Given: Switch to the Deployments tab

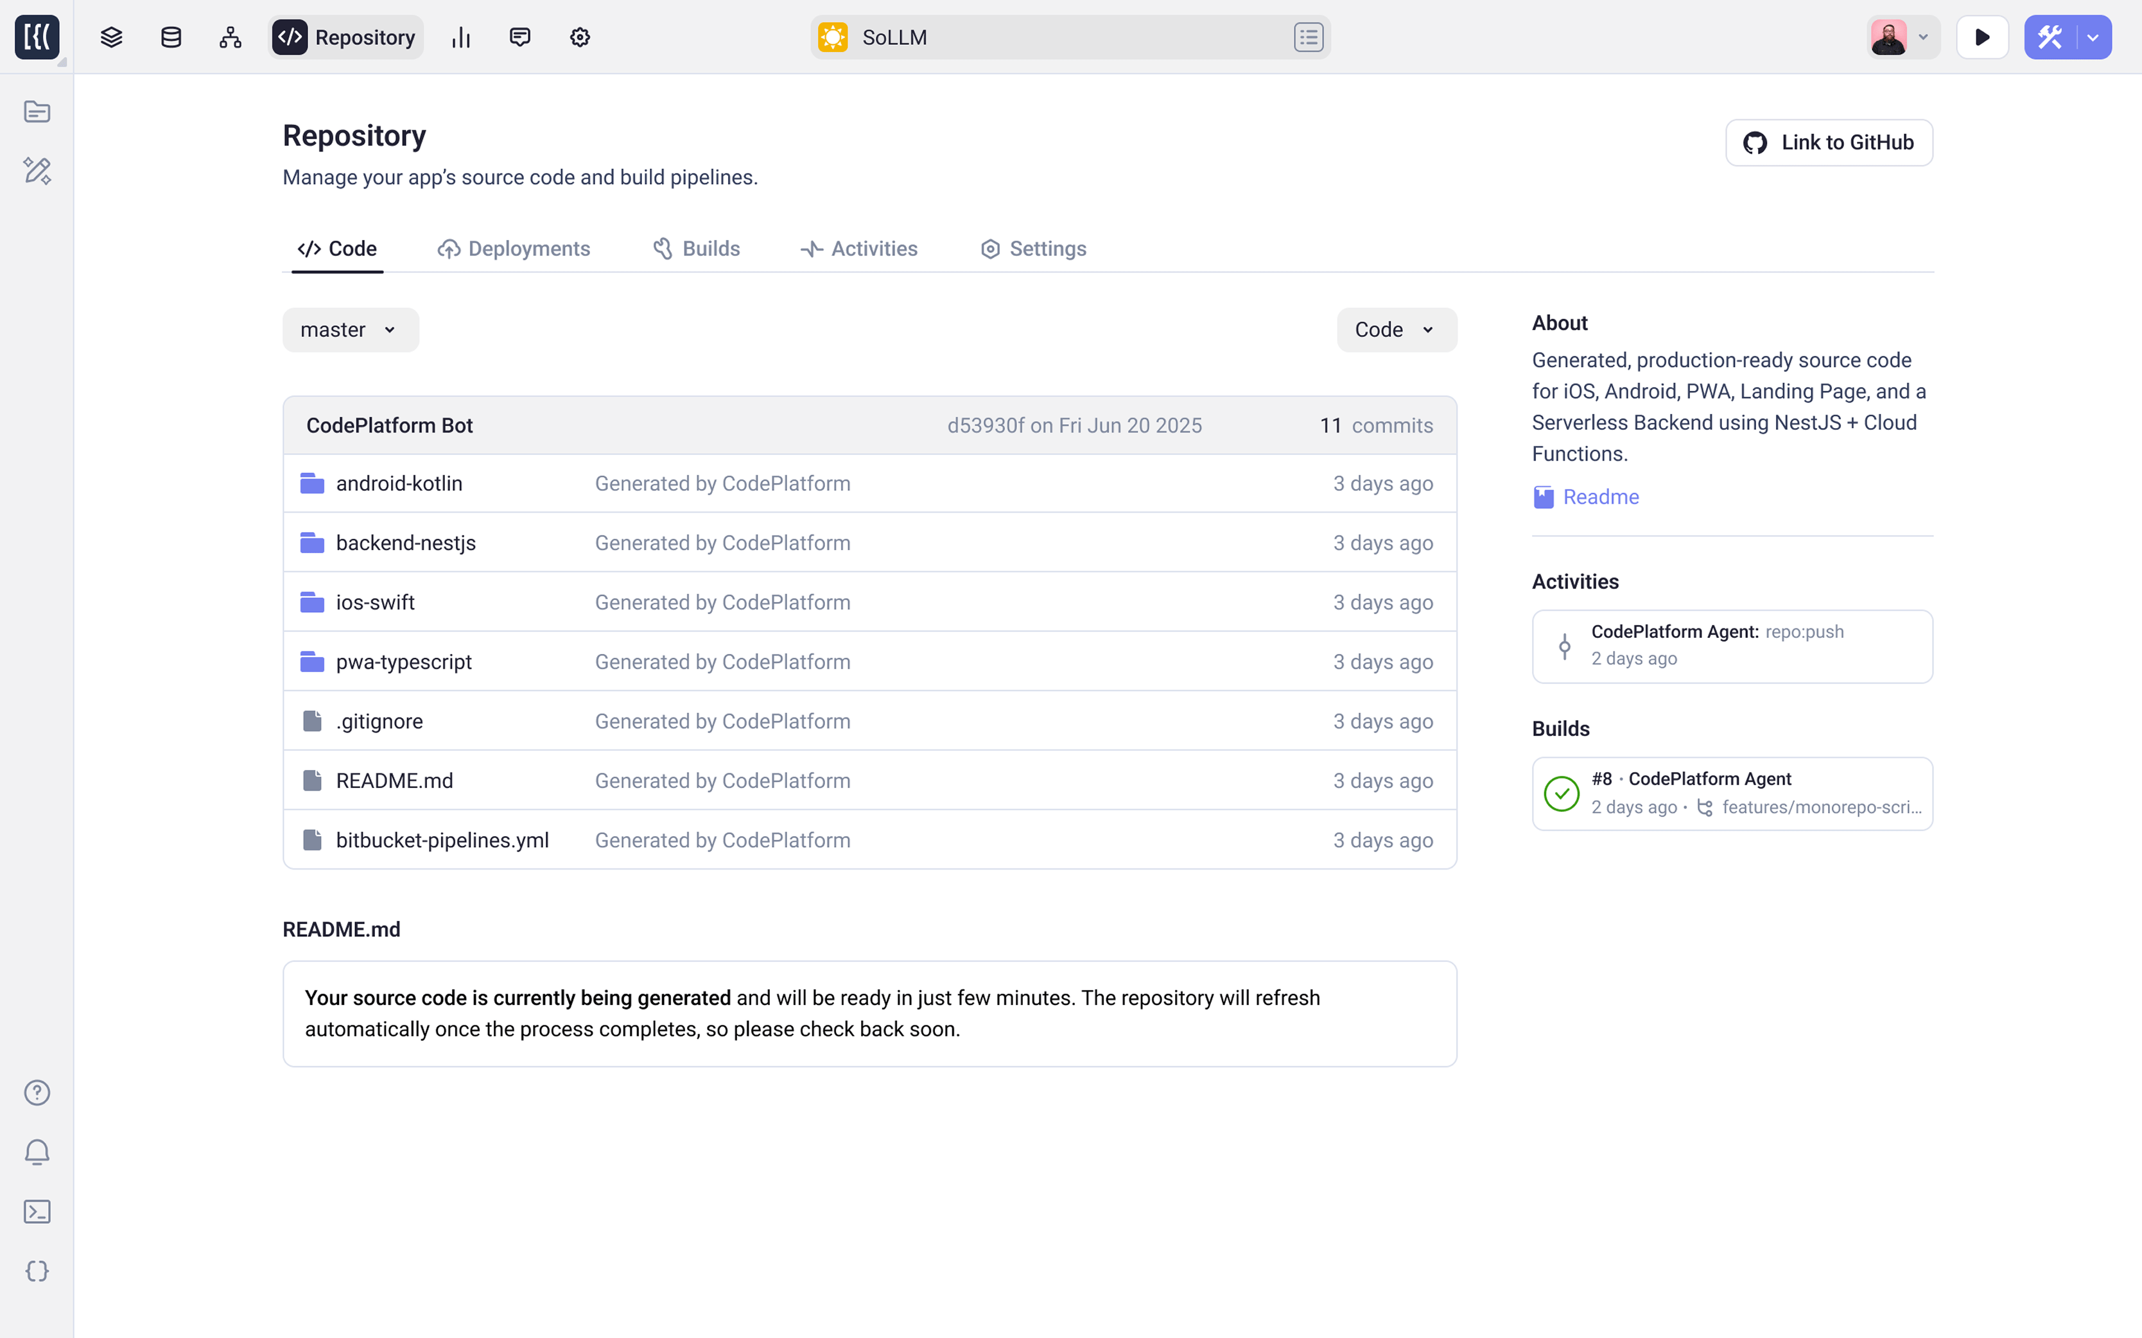Looking at the screenshot, I should click(514, 248).
